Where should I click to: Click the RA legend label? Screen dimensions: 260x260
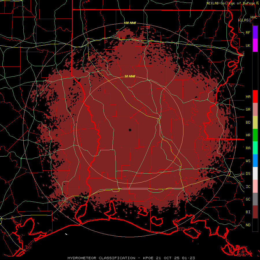(248, 148)
